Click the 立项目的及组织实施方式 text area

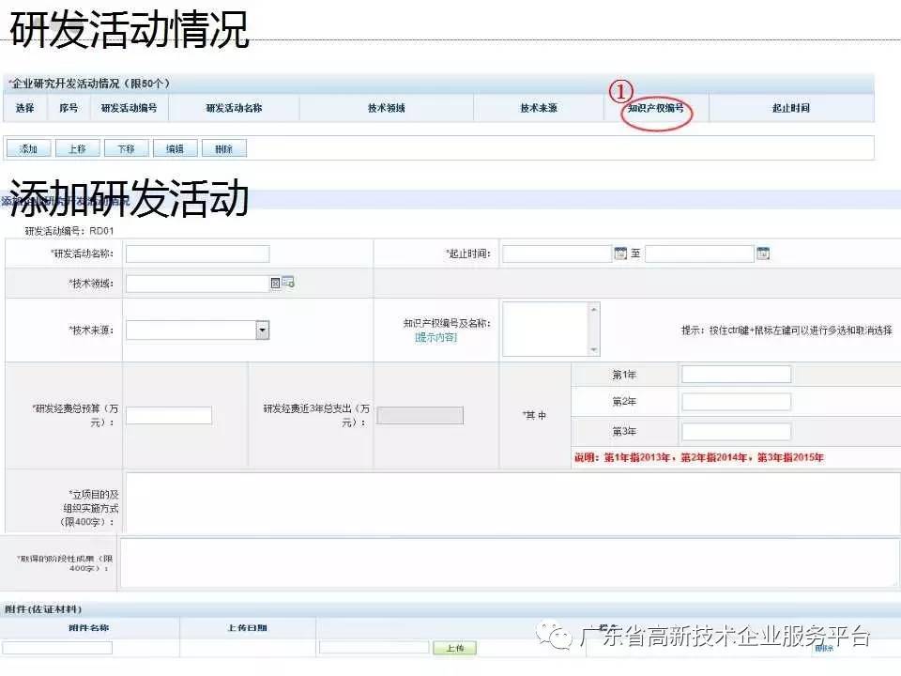coord(512,500)
